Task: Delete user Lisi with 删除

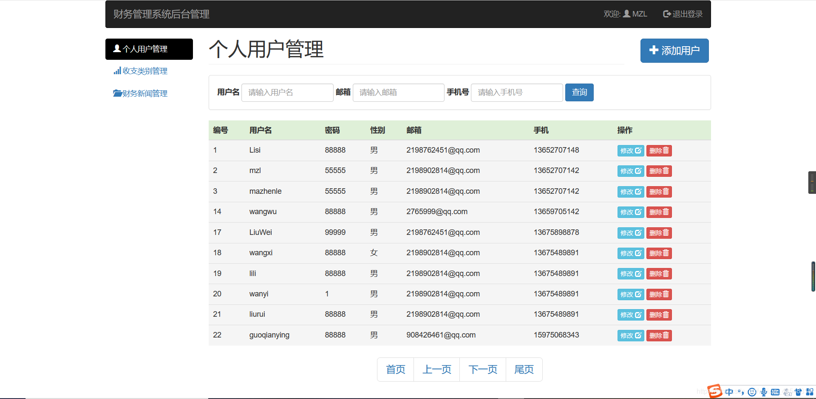Action: 659,151
